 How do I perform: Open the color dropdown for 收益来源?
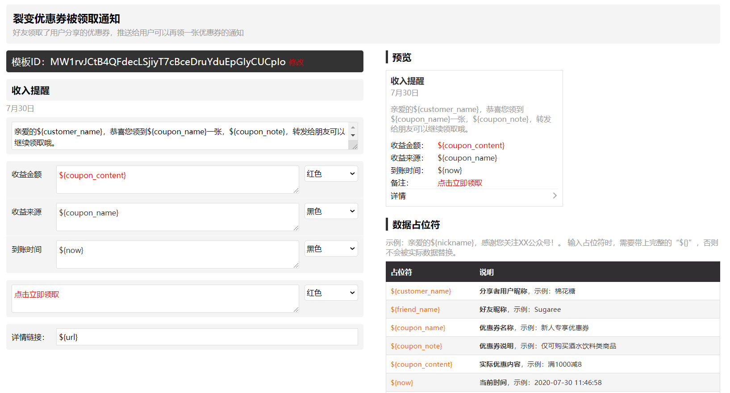point(331,211)
